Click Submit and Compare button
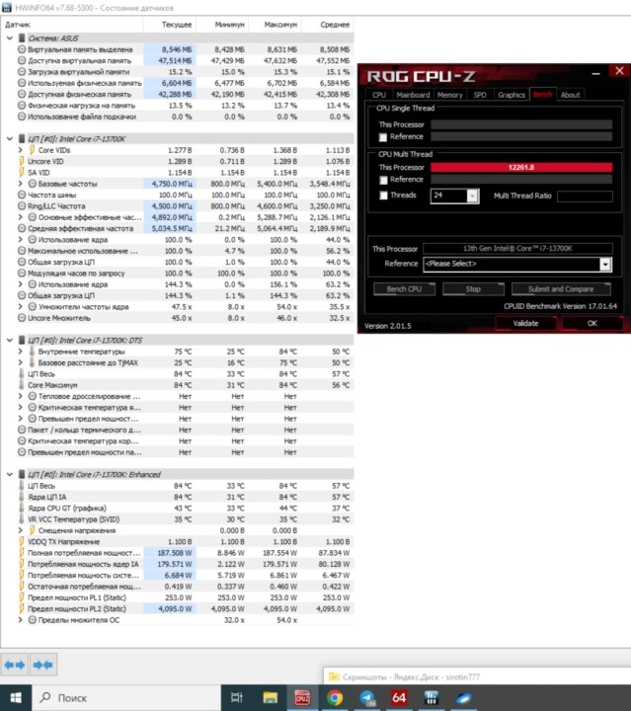The height and width of the screenshot is (711, 631). click(x=561, y=288)
